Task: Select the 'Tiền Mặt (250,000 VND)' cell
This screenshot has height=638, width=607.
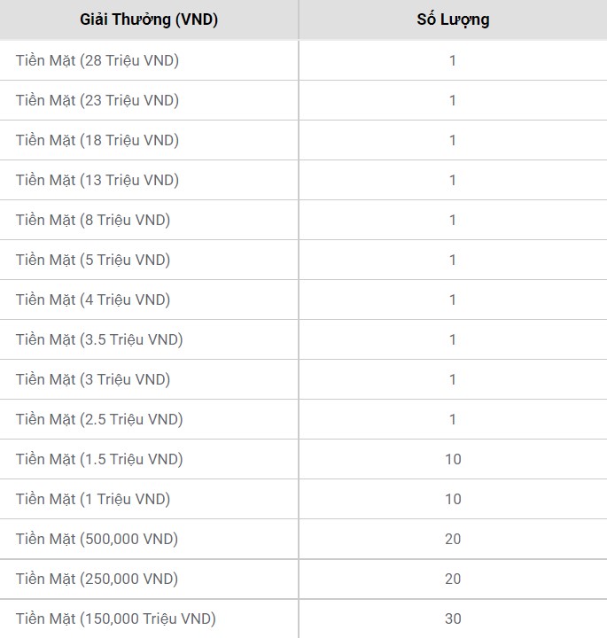Action: coord(97,579)
